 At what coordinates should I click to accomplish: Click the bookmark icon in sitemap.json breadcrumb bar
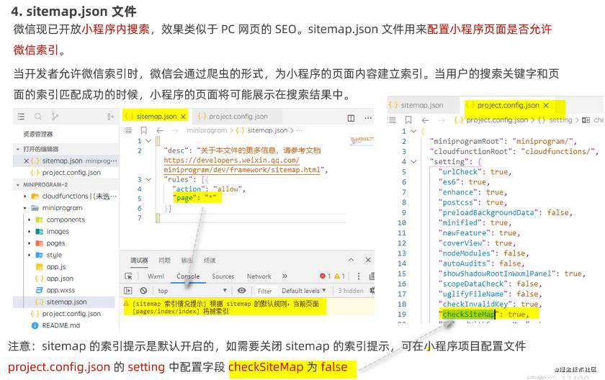[x=143, y=131]
